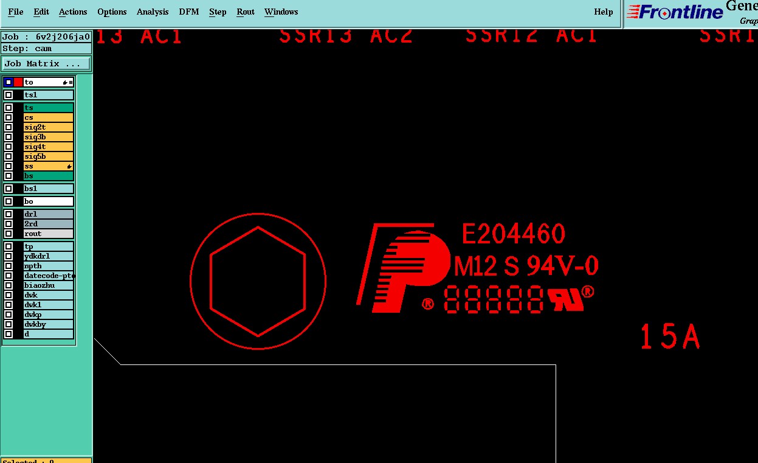Pick the datecode-pto layer name
The image size is (758, 463).
[49, 276]
